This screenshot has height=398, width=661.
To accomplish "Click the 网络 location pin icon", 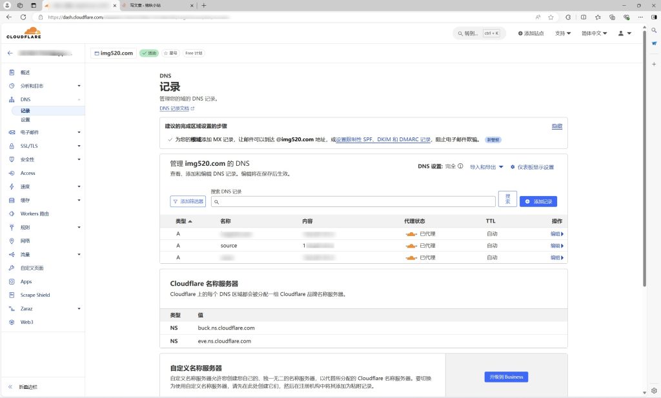I will 12,241.
